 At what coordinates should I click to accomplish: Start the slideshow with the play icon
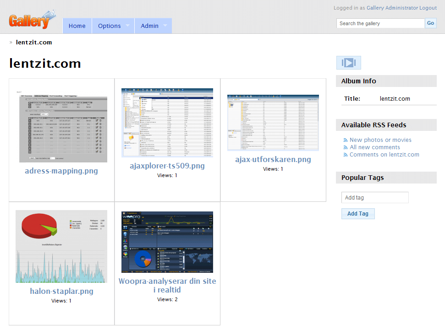[349, 63]
